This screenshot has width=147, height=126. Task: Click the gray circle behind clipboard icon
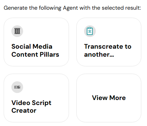90,31
